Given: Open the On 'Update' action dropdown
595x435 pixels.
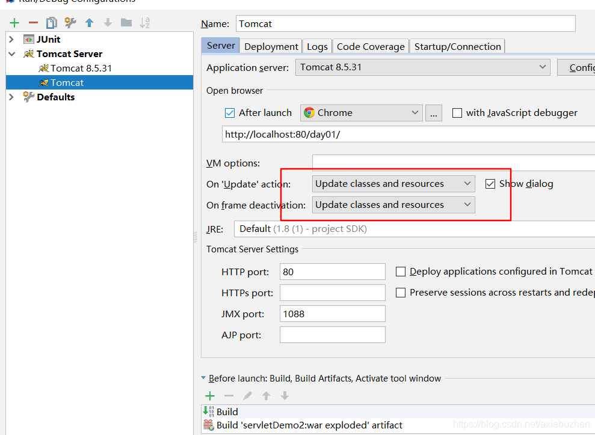Looking at the screenshot, I should [393, 184].
